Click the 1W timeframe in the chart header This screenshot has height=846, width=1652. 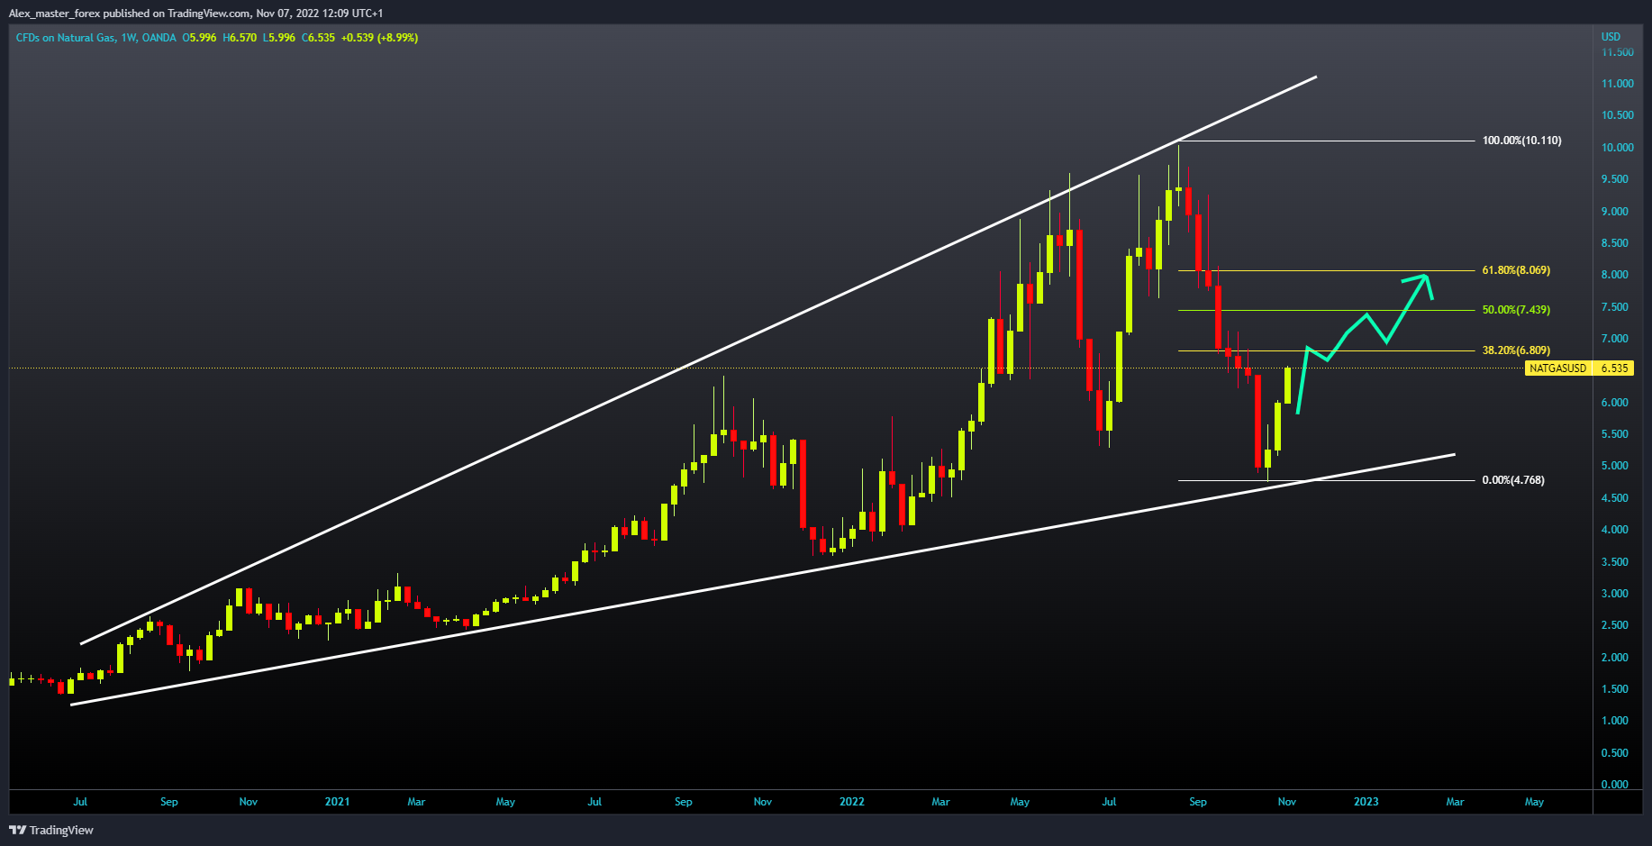(128, 38)
